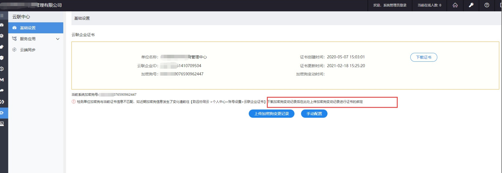Click certificate creation time 2020-05-07 15:03:01
Image resolution: width=502 pixels, height=173 pixels.
coord(346,57)
